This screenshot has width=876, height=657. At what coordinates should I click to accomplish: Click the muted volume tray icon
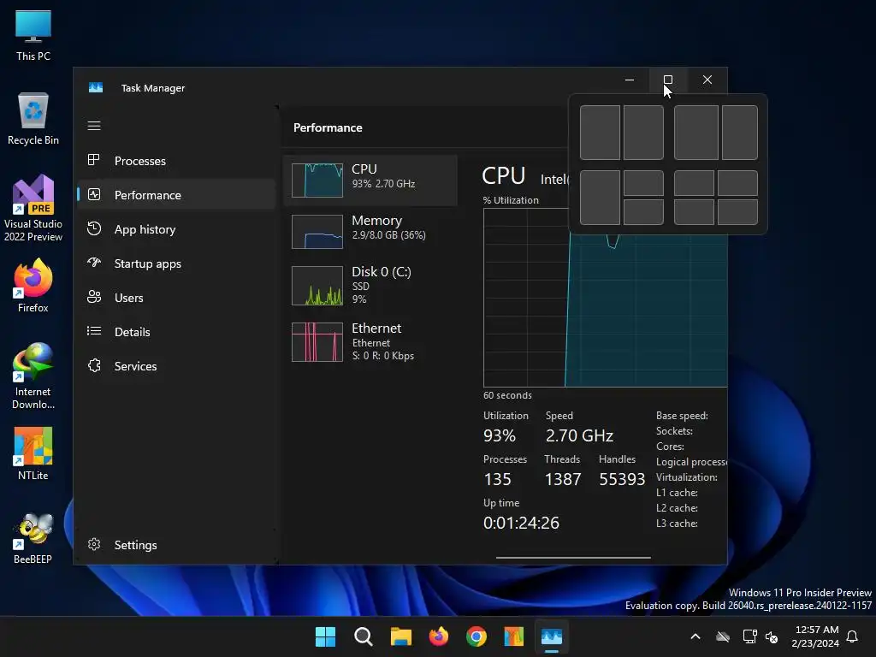tap(772, 636)
